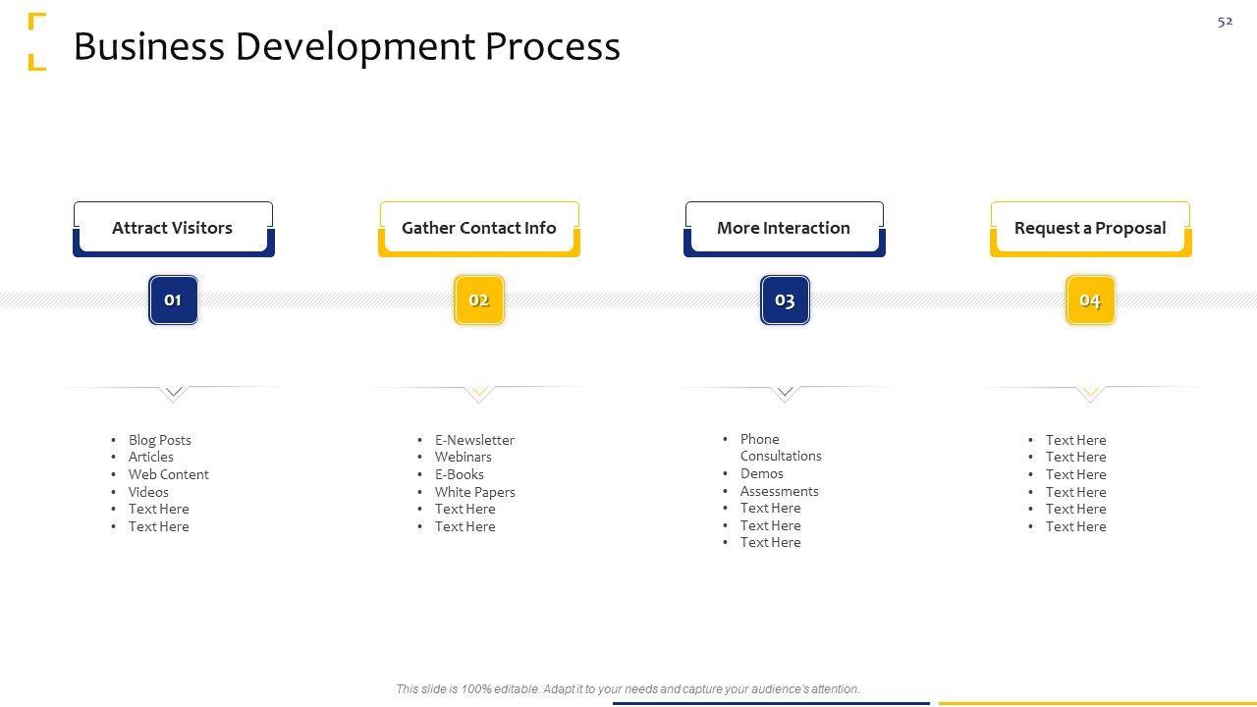Select the Articles bullet
The image size is (1257, 707).
(x=151, y=457)
